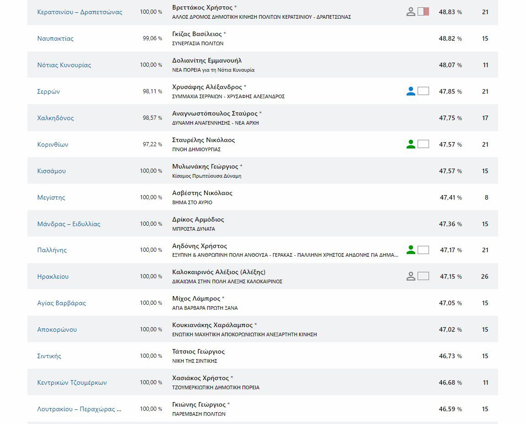Select candidate name Αναγνωστόπουλος Σταύρος
The width and height of the screenshot is (526, 424).
coord(215,113)
